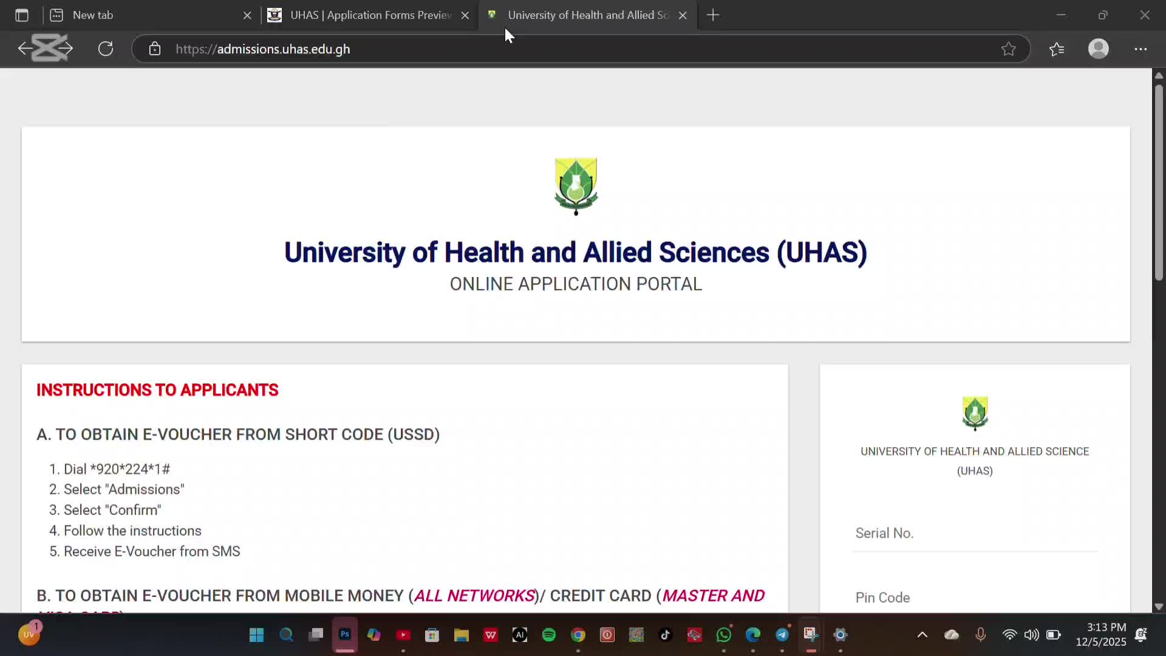Click the microphone tray icon
The image size is (1166, 656).
click(x=980, y=635)
